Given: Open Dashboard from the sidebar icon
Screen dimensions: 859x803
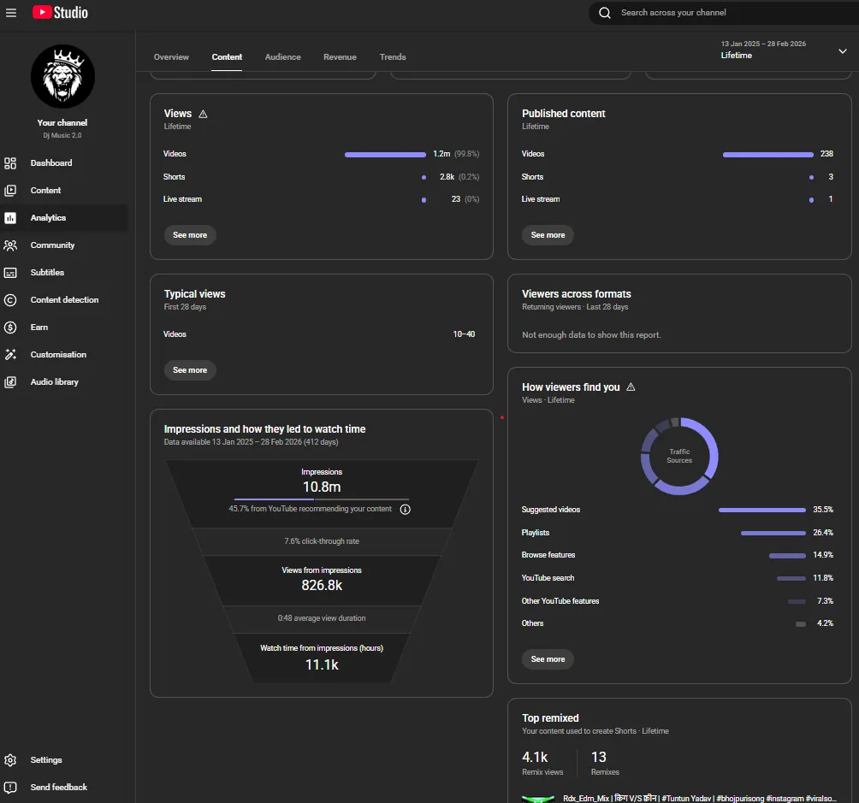Looking at the screenshot, I should click(10, 163).
